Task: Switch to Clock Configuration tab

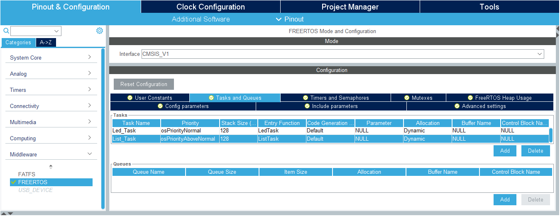Action: [210, 7]
